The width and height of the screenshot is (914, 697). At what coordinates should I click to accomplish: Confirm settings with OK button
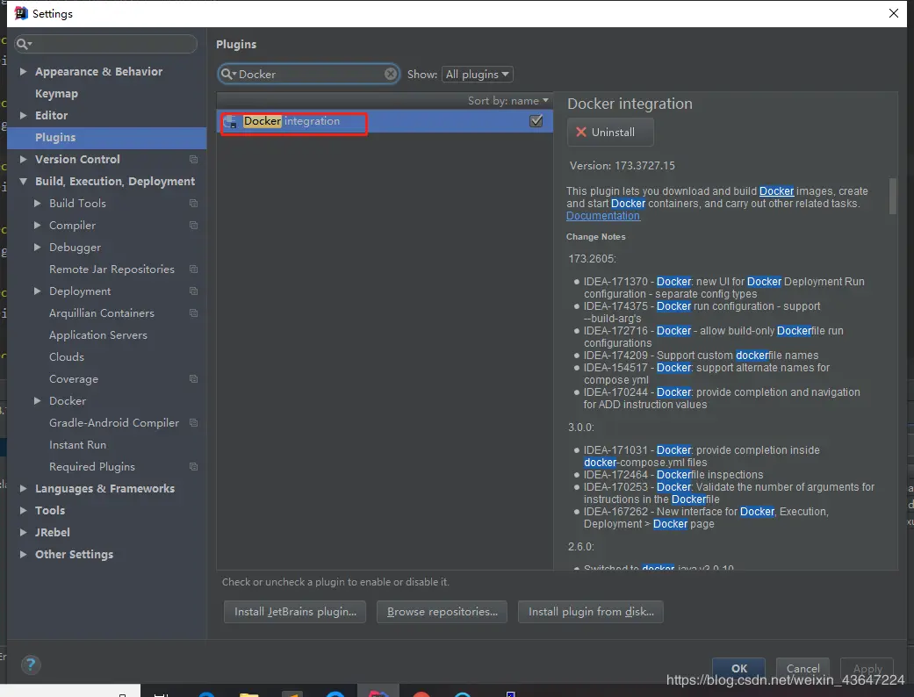[738, 668]
